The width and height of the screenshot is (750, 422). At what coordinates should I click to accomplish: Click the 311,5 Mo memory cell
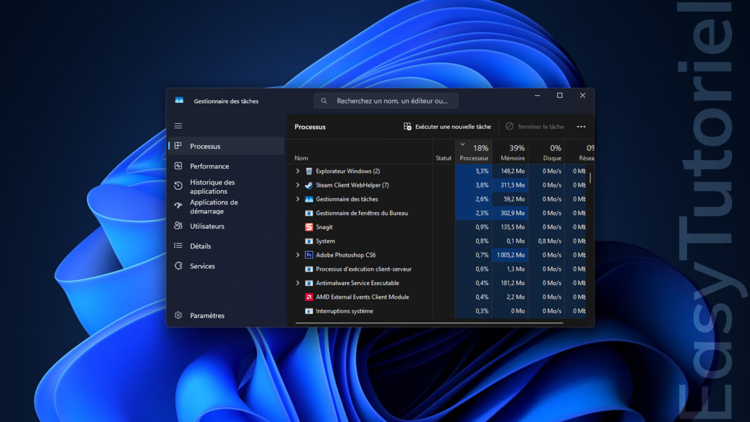(510, 185)
